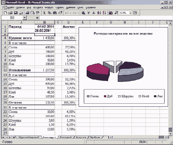Expand the Name Box dropdown arrow
Image resolution: width=173 pixels, height=145 pixels.
pos(25,18)
